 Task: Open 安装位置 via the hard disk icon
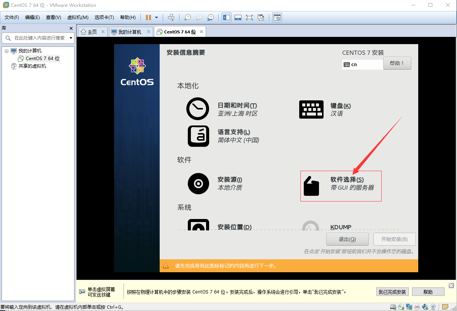(x=198, y=225)
